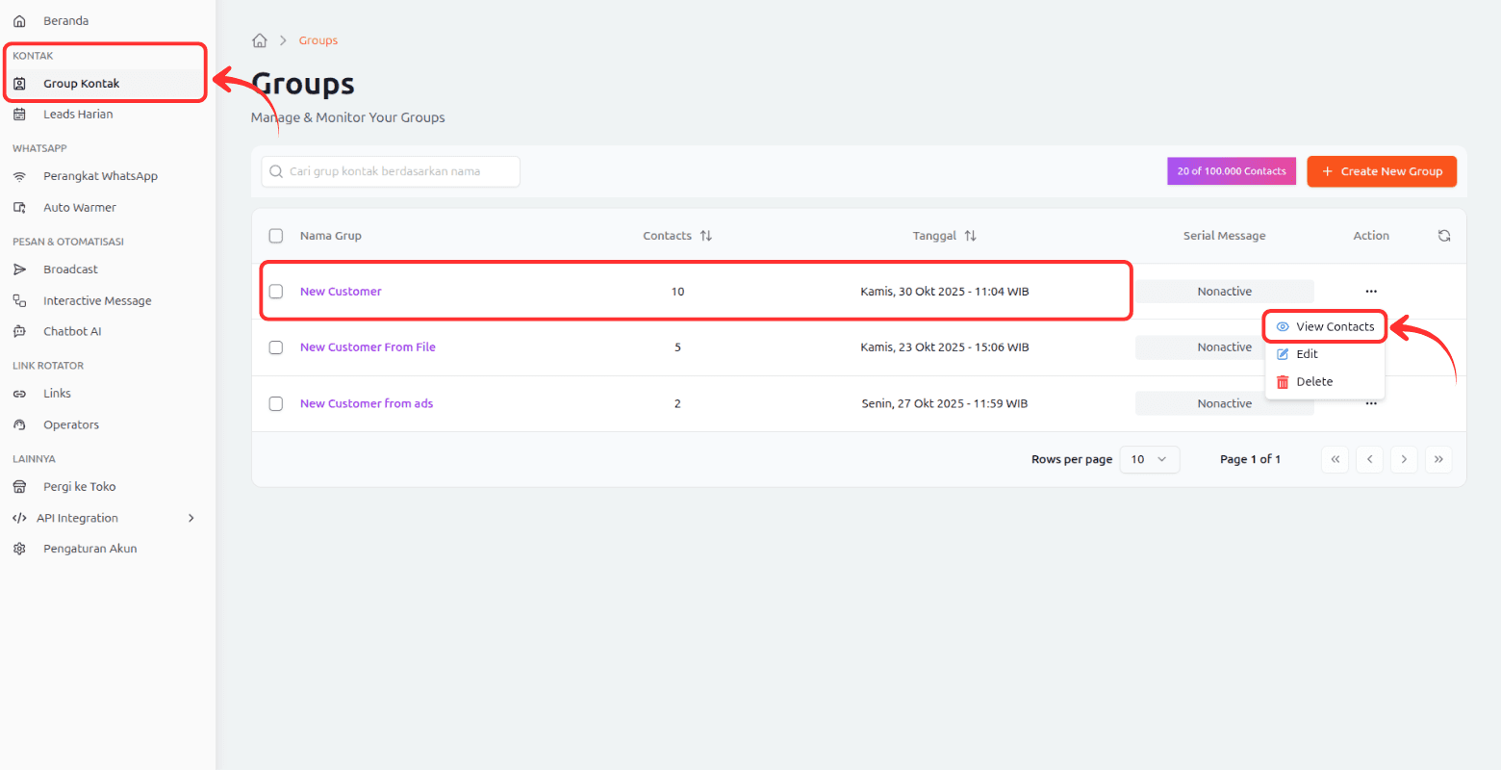The image size is (1501, 770).
Task: Jump to first page double-arrow
Action: click(x=1336, y=459)
